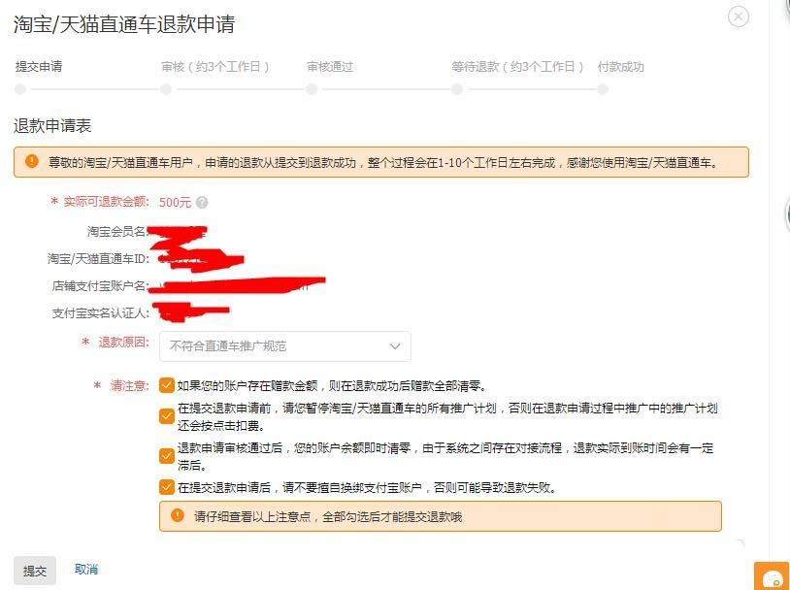The image size is (790, 590).
Task: Toggle the 账户余额即时清零 notice checkbox
Action: pos(167,455)
